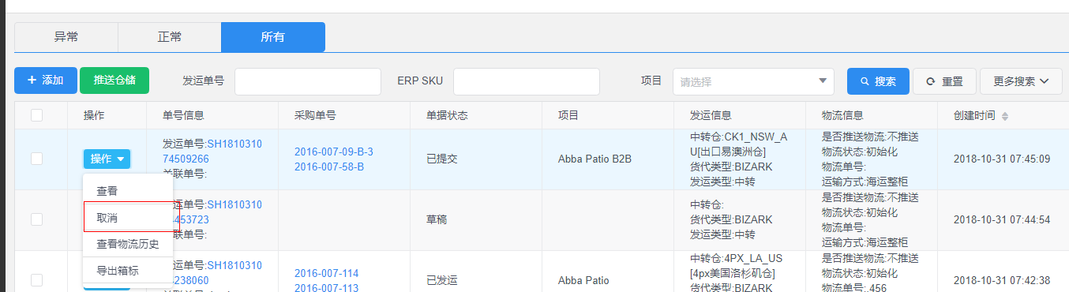Select 导出箱标 menu entry
Viewport: 1069px width, 292px height.
(128, 270)
